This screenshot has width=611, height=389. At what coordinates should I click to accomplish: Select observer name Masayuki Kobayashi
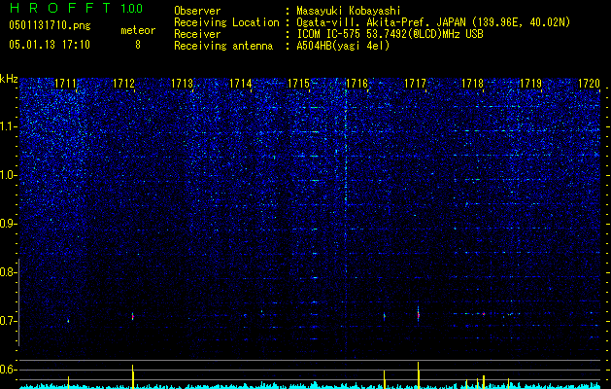(349, 11)
